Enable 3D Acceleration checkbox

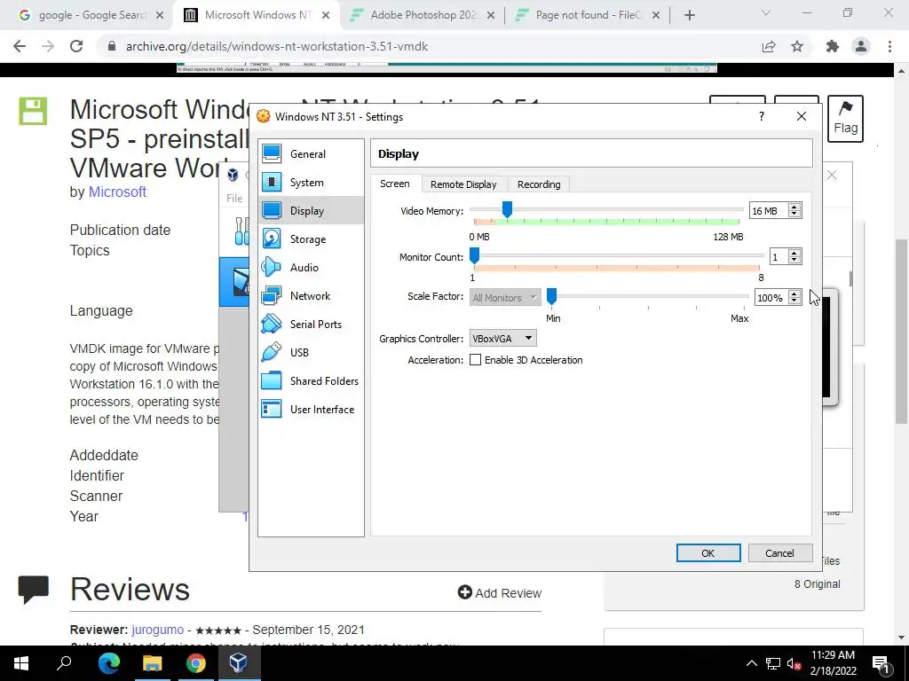point(476,360)
